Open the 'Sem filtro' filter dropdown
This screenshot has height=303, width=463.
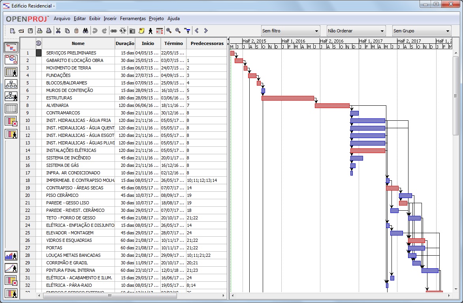[290, 31]
